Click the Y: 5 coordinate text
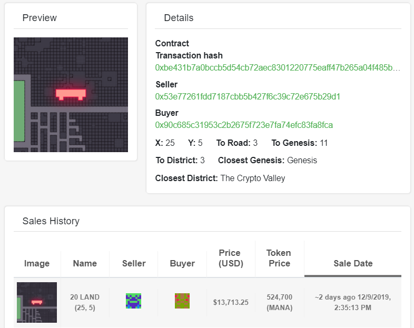Image resolution: width=414 pixels, height=328 pixels. coord(195,143)
